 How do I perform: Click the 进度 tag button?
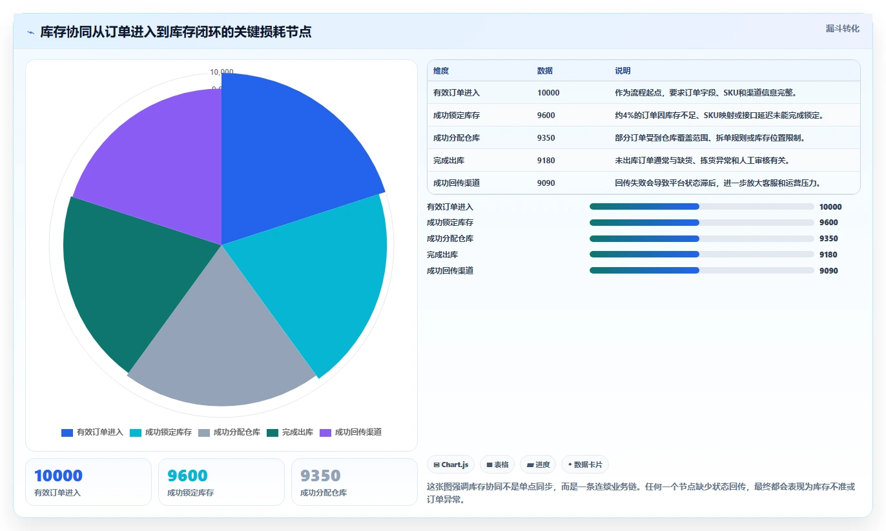(538, 465)
